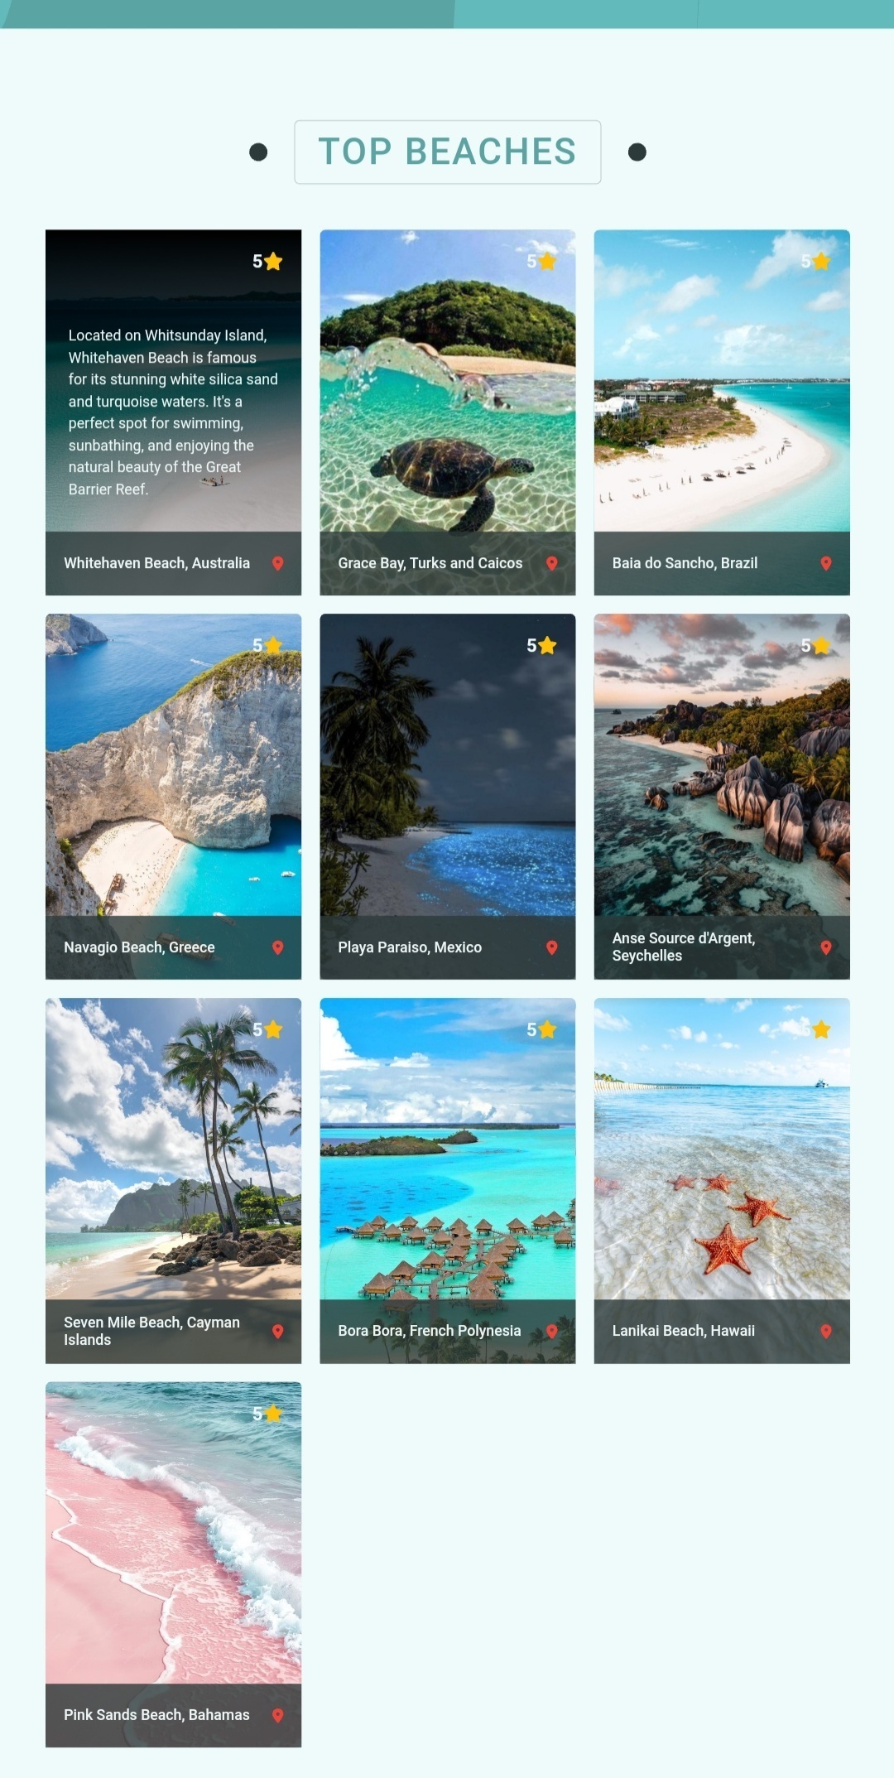The image size is (894, 1778).
Task: Click the Bora Bora, French Polynesia title
Action: (430, 1331)
